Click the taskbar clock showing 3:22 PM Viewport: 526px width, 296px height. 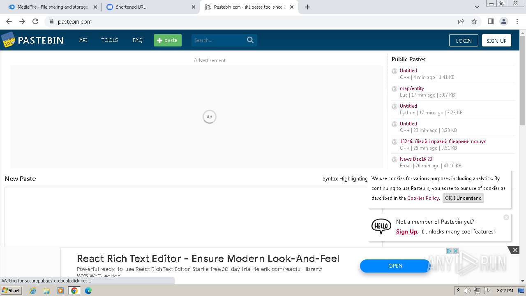click(x=505, y=291)
